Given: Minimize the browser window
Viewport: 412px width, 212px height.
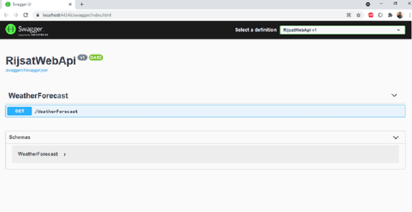Looking at the screenshot, I should coord(382,4).
